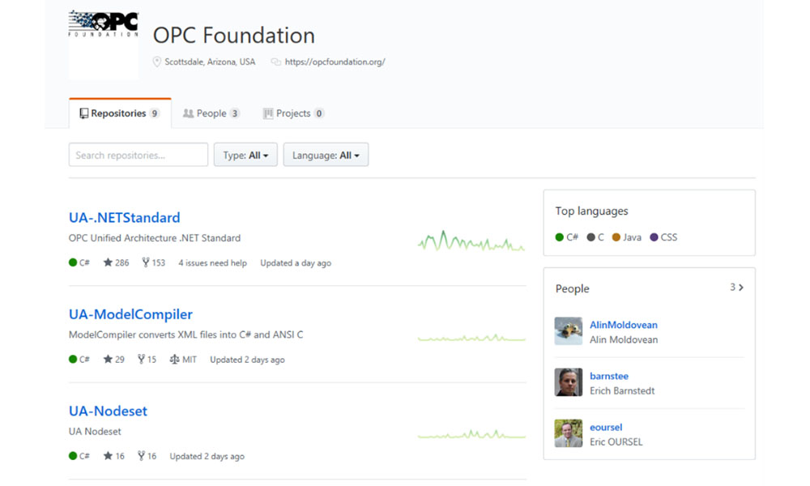The height and width of the screenshot is (486, 810).
Task: Click the C# language dot for UA-Nodeset
Action: coord(73,455)
